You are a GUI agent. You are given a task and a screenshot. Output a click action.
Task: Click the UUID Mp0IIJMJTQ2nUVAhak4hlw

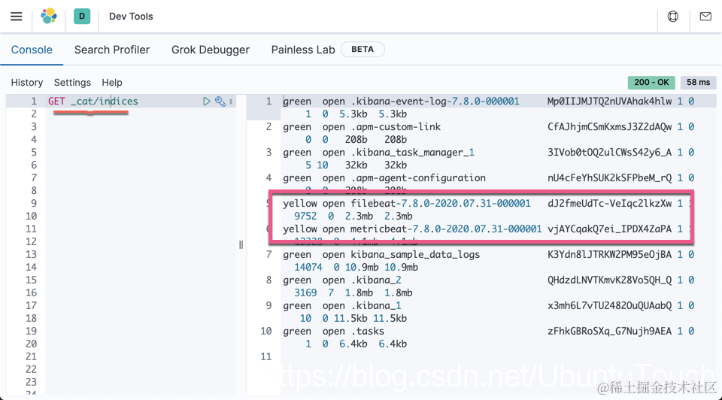tap(610, 102)
